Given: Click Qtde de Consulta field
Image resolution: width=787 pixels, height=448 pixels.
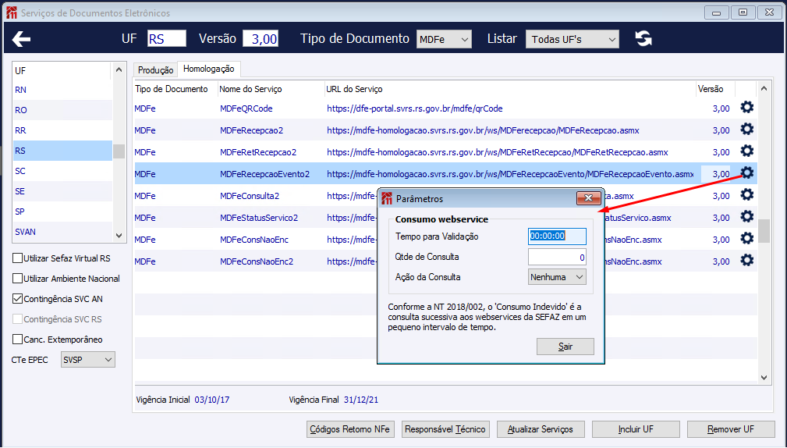Looking at the screenshot, I should (x=557, y=257).
